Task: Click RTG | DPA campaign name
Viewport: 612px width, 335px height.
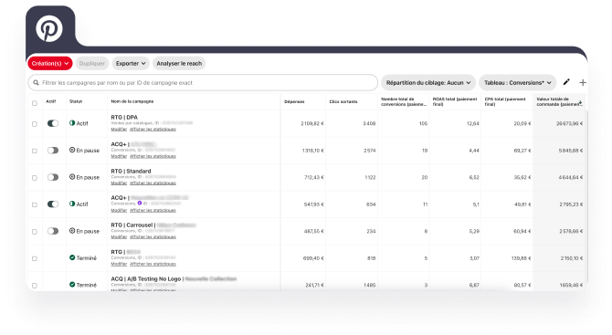Action: click(124, 117)
